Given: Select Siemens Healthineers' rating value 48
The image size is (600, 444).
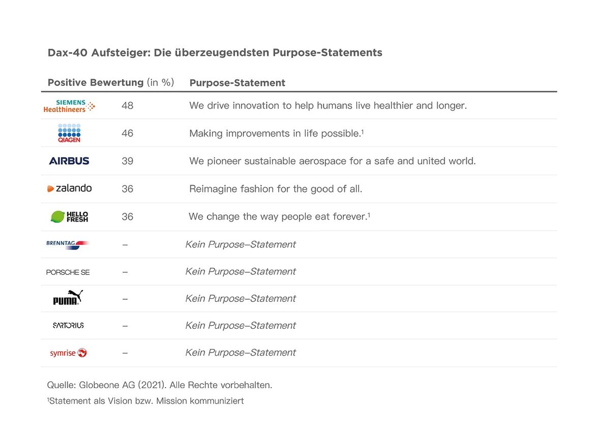Looking at the screenshot, I should pyautogui.click(x=128, y=106).
